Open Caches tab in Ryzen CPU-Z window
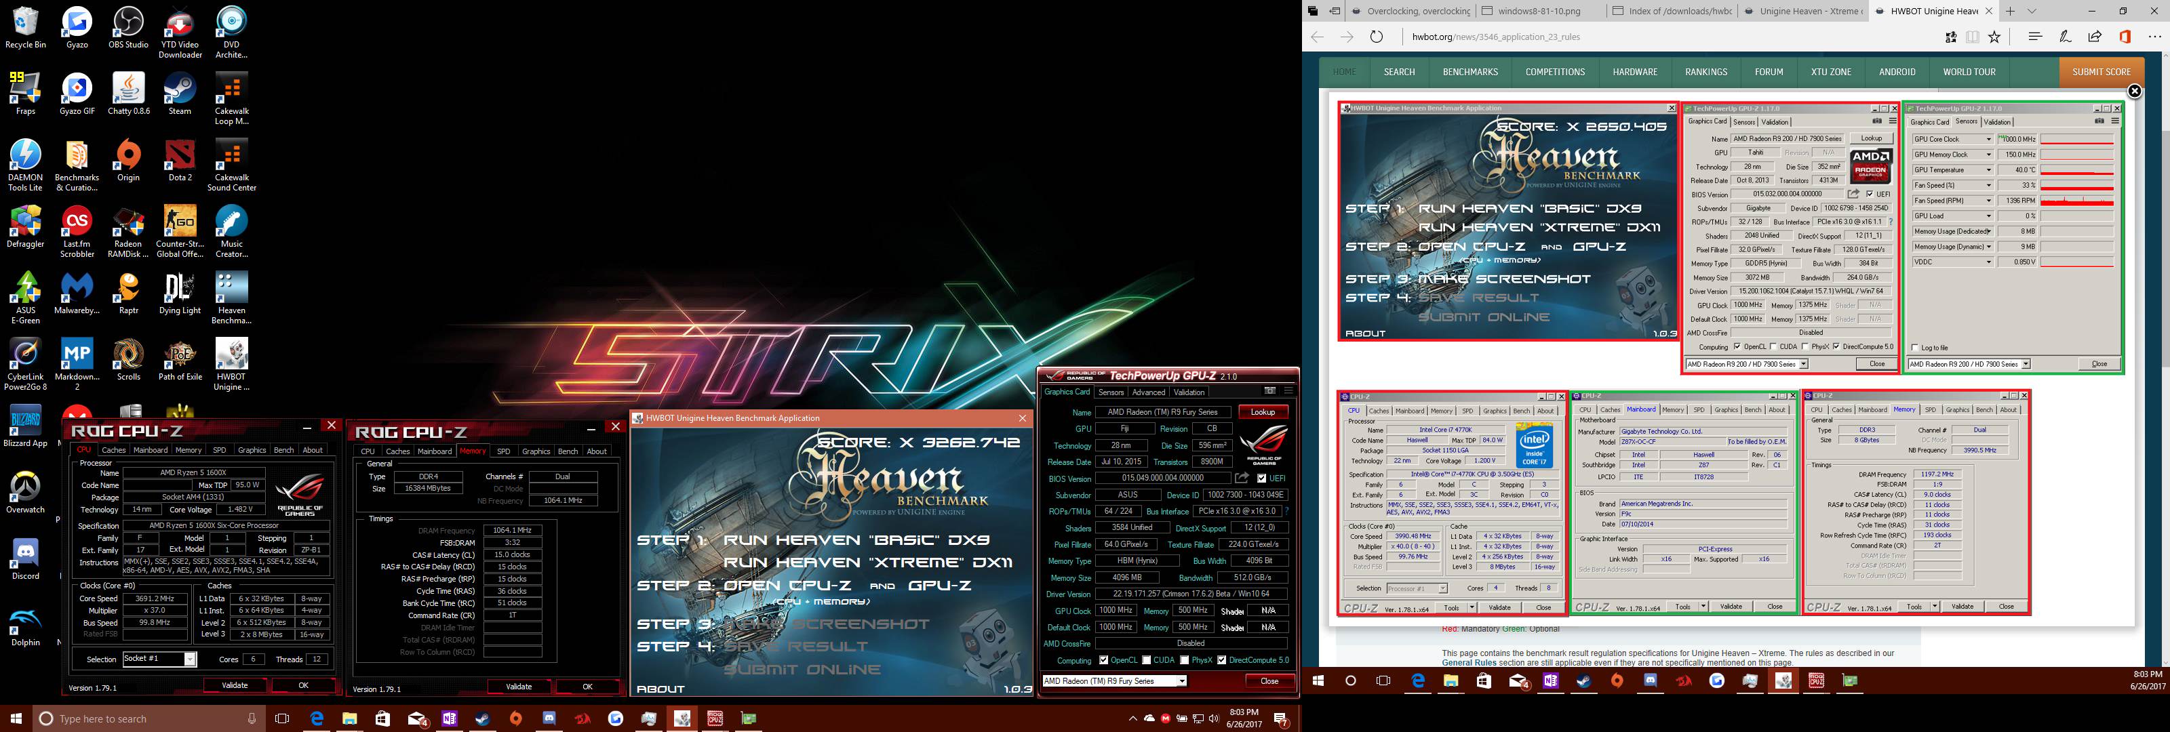Viewport: 2170px width, 732px height. click(114, 450)
